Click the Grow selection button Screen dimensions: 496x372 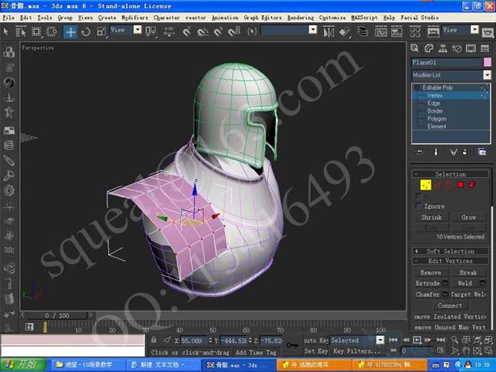tap(468, 218)
